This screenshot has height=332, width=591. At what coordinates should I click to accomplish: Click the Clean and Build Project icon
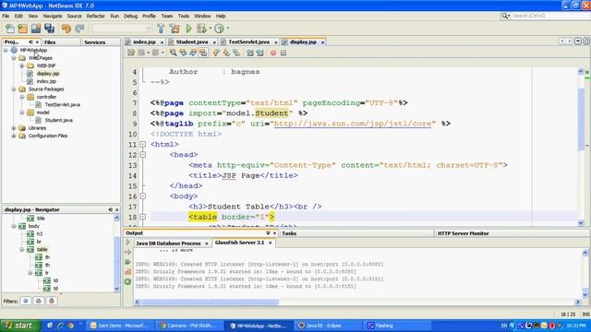(x=175, y=29)
